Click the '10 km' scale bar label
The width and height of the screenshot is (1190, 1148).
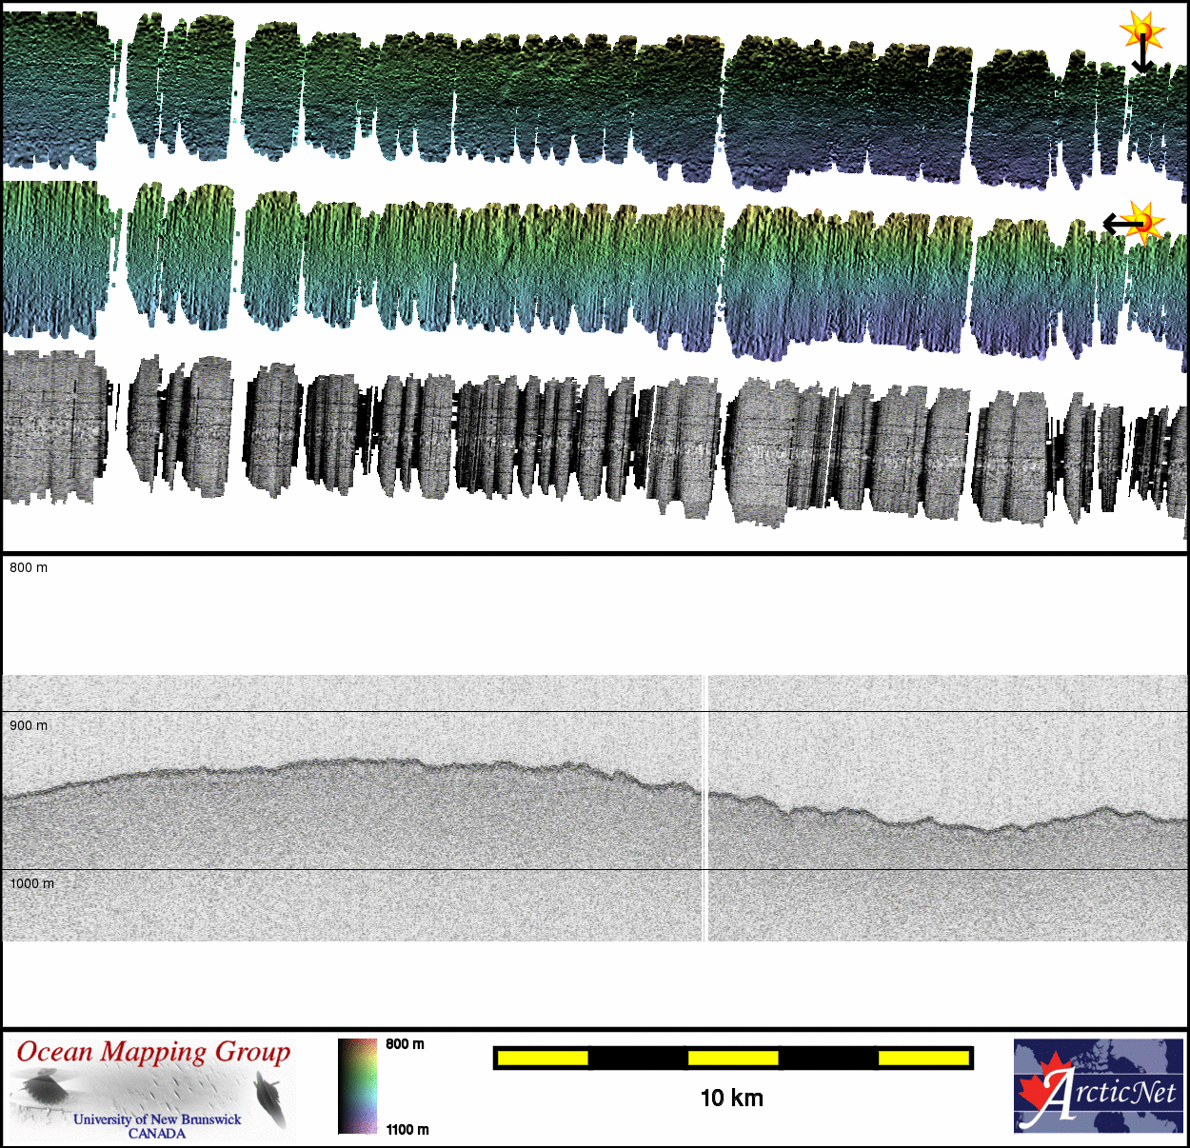731,1099
